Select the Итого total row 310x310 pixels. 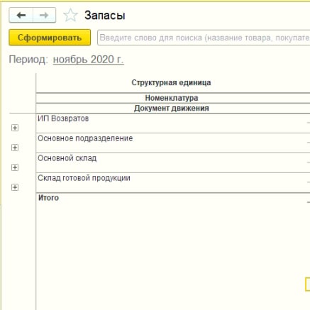(x=173, y=198)
